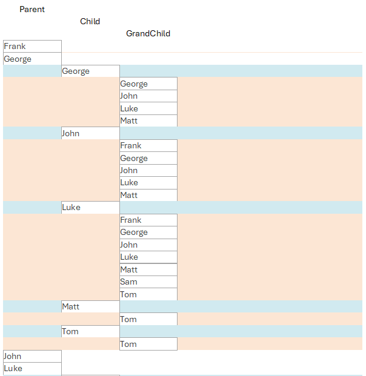
Task: Click grandchild Tom under child Matt
Action: point(148,320)
